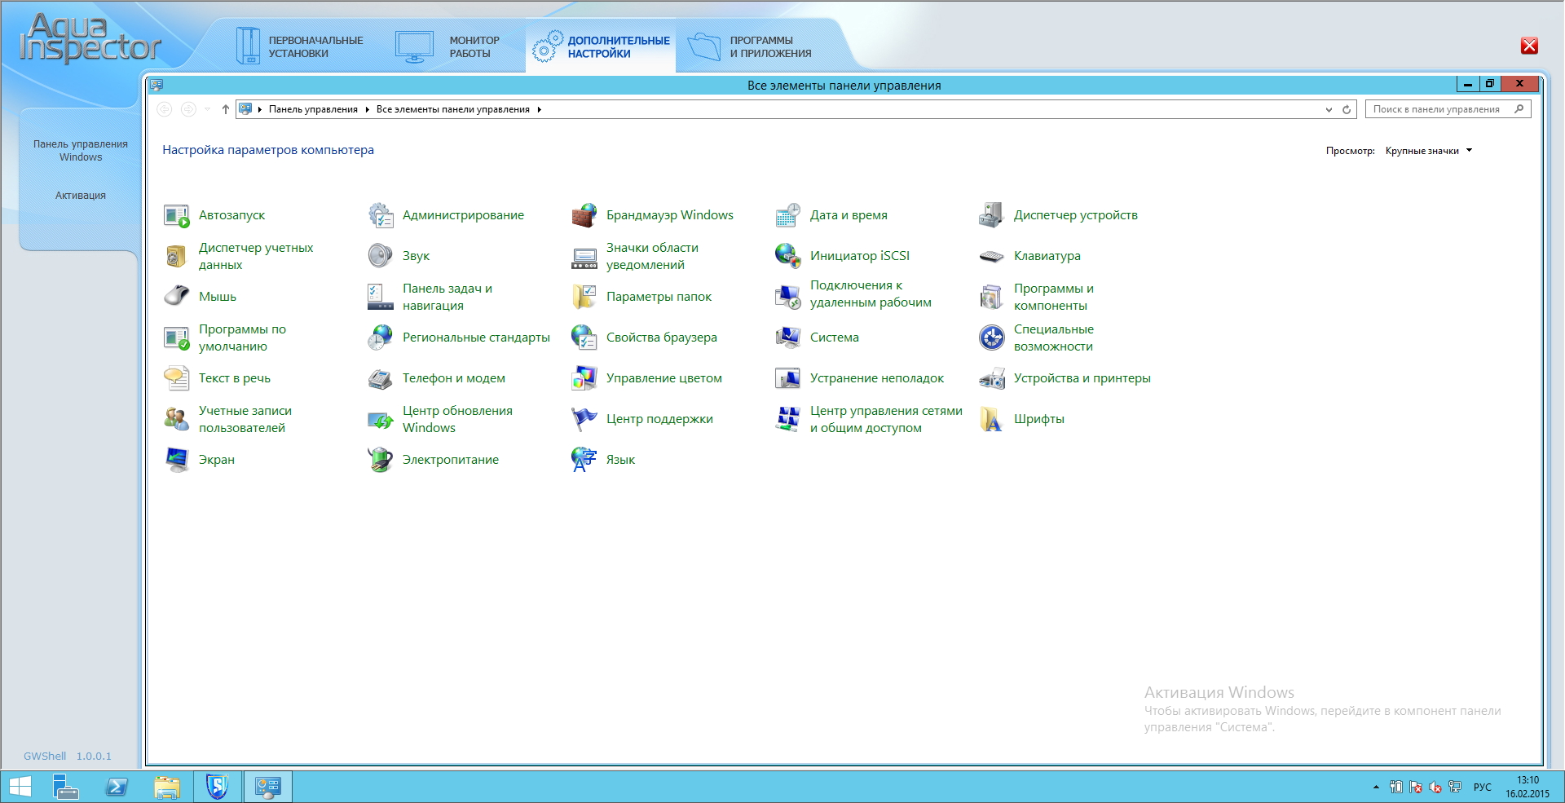Image resolution: width=1565 pixels, height=803 pixels.
Task: Open Подключения к удаленным рабочим icon
Action: [787, 297]
